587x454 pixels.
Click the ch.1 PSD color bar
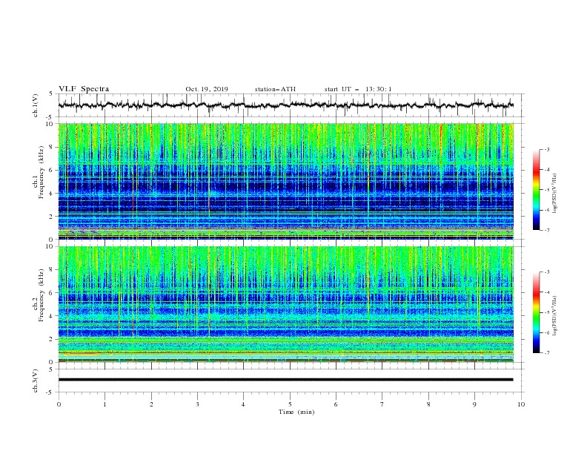(537, 190)
